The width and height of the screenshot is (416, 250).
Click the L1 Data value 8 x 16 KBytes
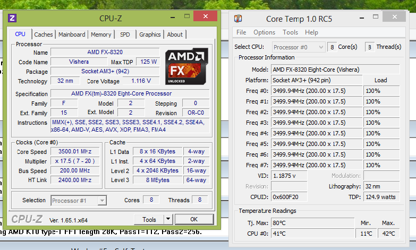(158, 151)
